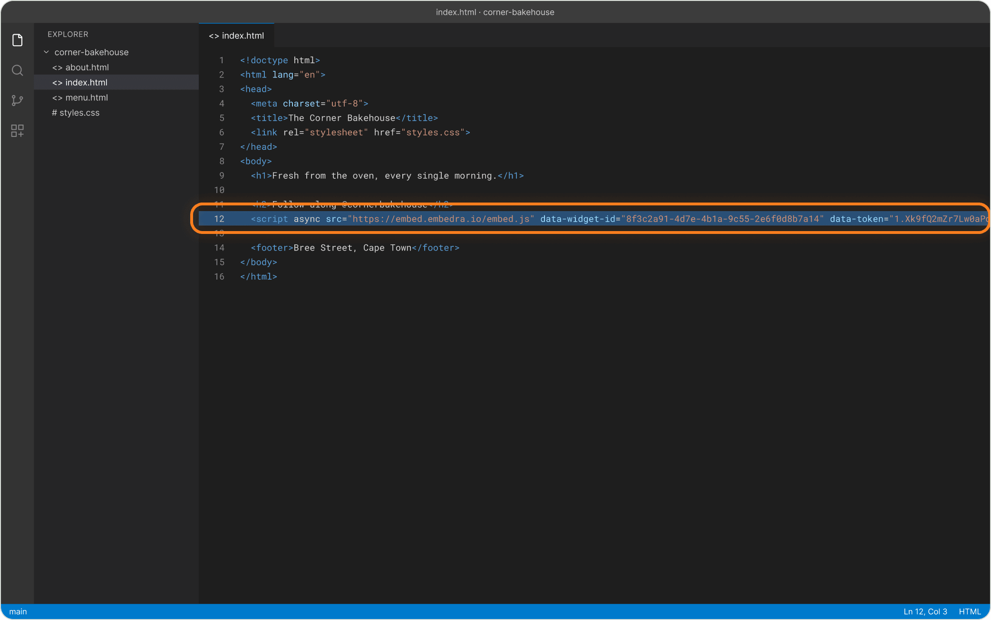The width and height of the screenshot is (991, 620).
Task: Click the h1 heading text on line 9
Action: point(385,176)
